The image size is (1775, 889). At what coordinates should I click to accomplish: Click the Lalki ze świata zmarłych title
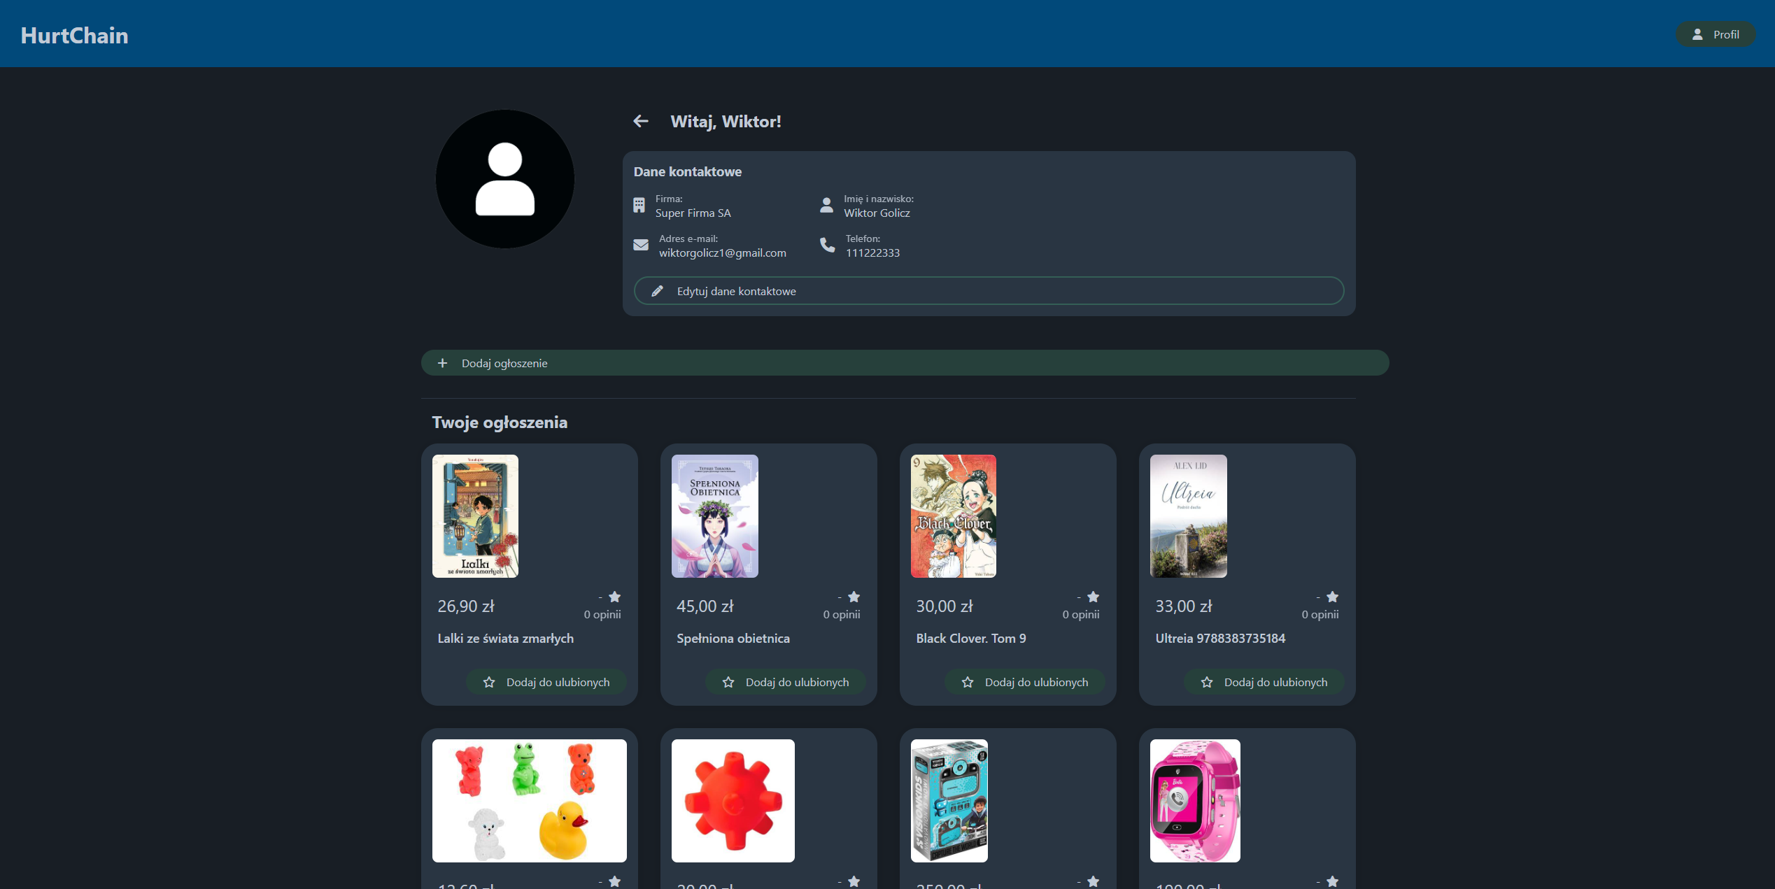point(505,638)
